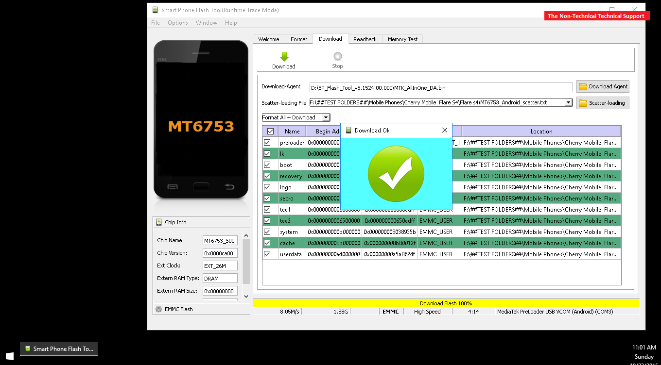The image size is (661, 365).
Task: Click the Location column header
Action: coord(541,131)
